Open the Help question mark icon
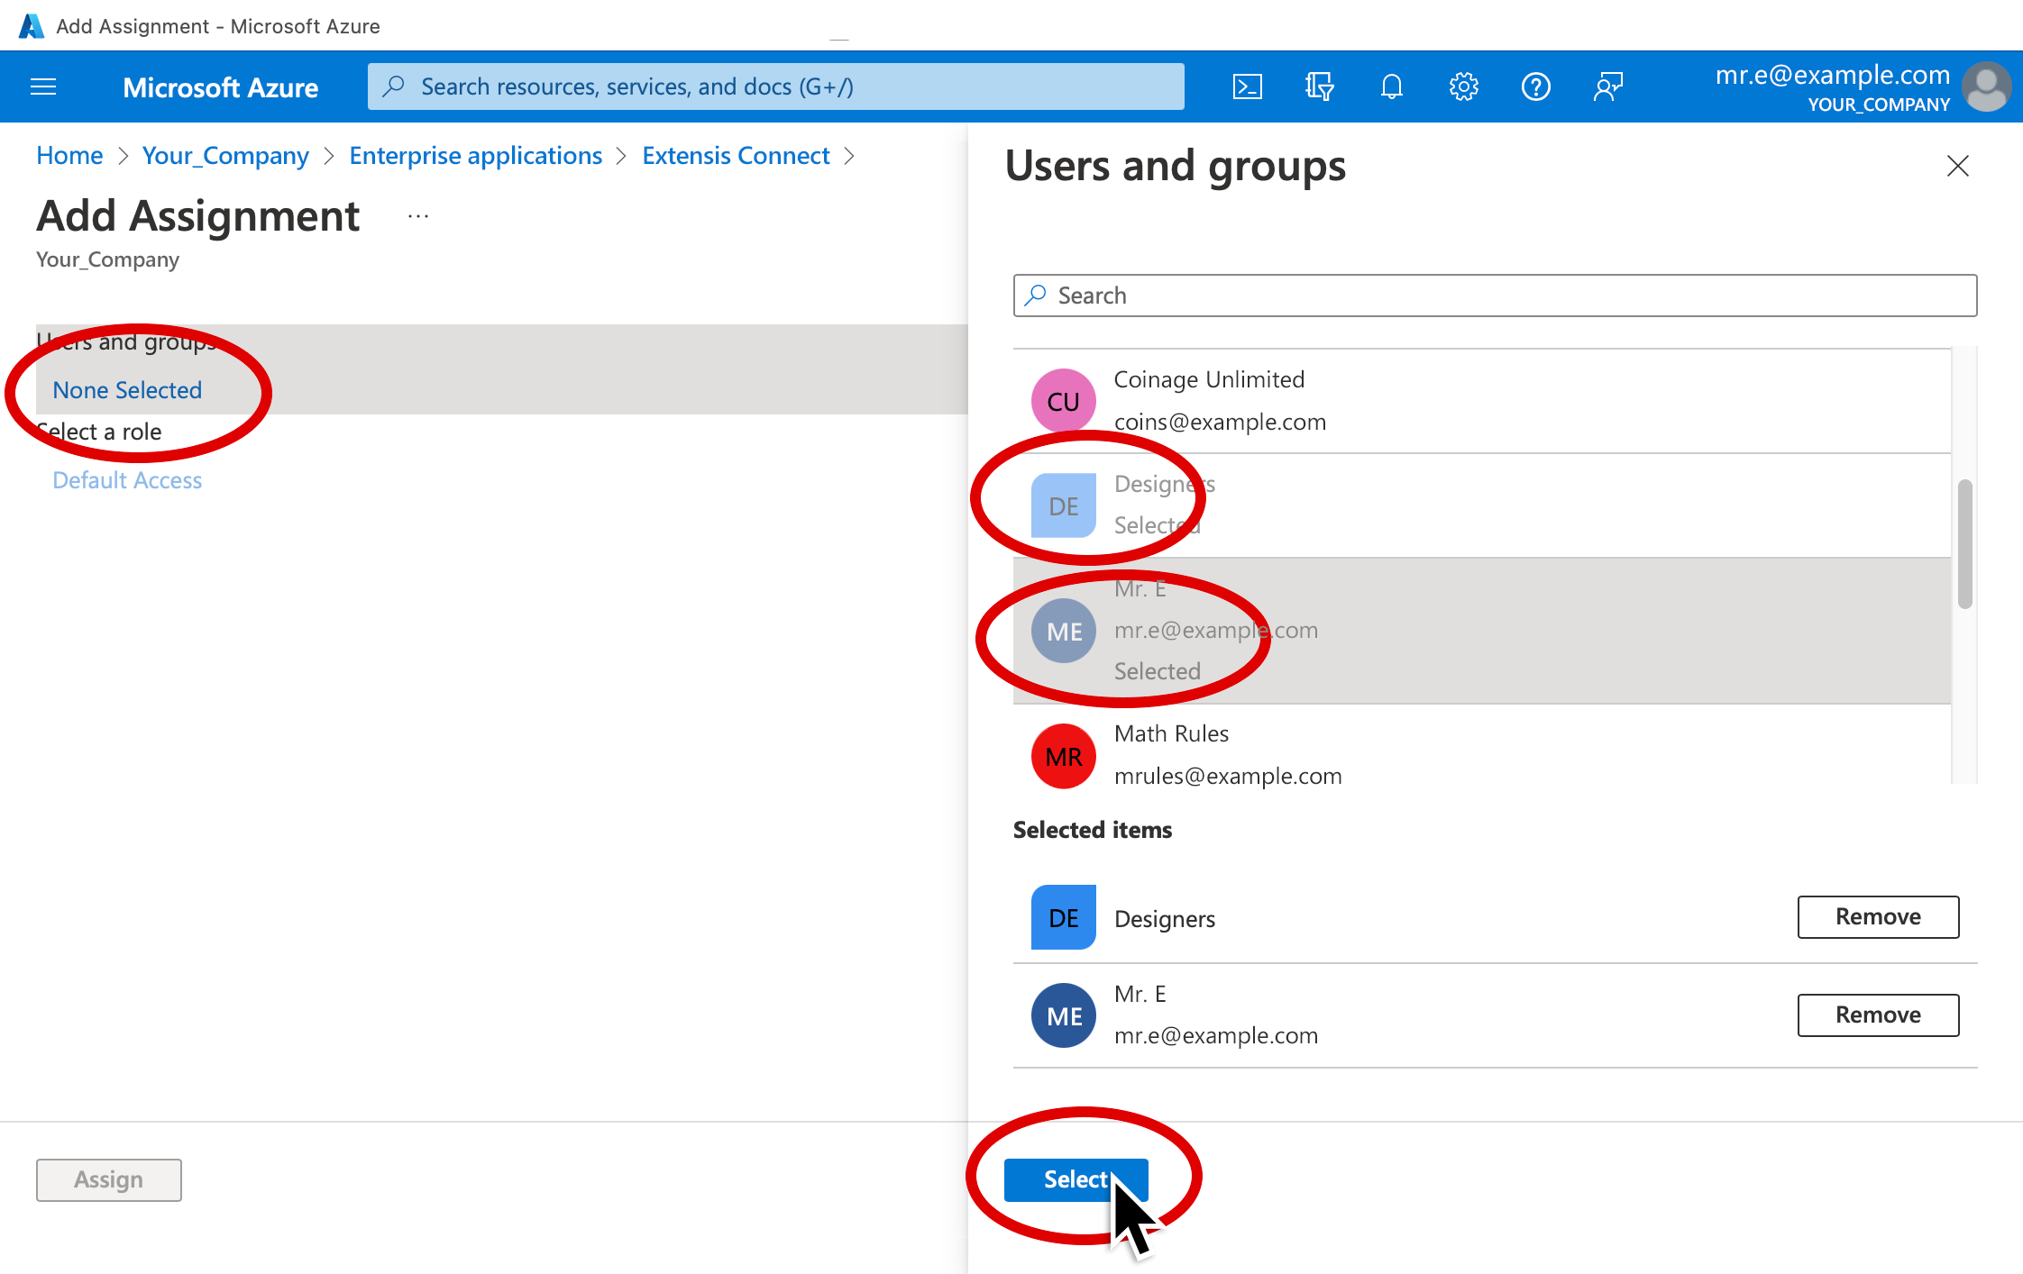Image resolution: width=2023 pixels, height=1274 pixels. pos(1535,86)
